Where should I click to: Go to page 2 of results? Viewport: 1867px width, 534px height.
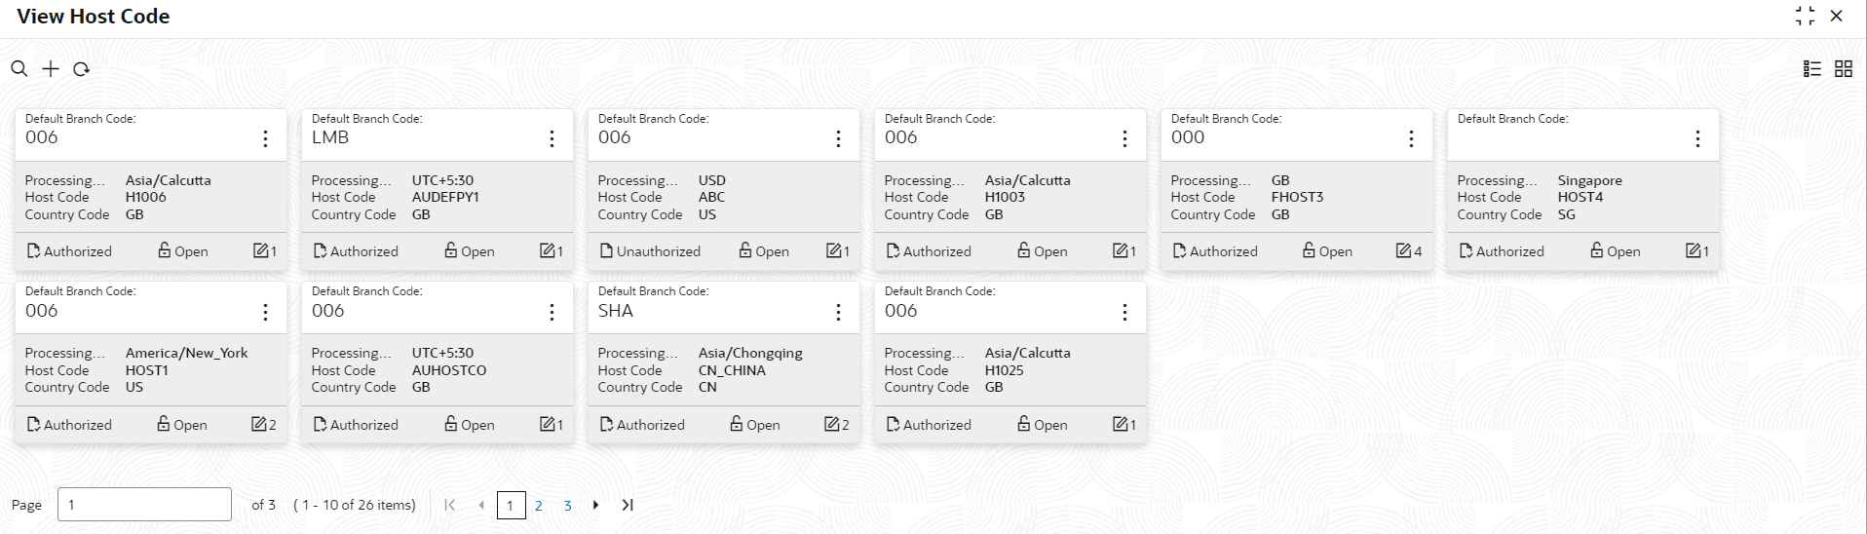pos(538,505)
